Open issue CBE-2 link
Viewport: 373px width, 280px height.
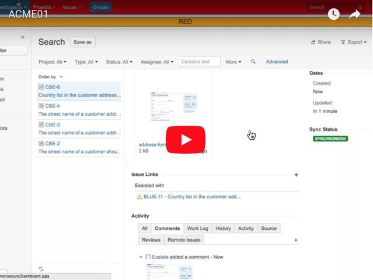[53, 144]
